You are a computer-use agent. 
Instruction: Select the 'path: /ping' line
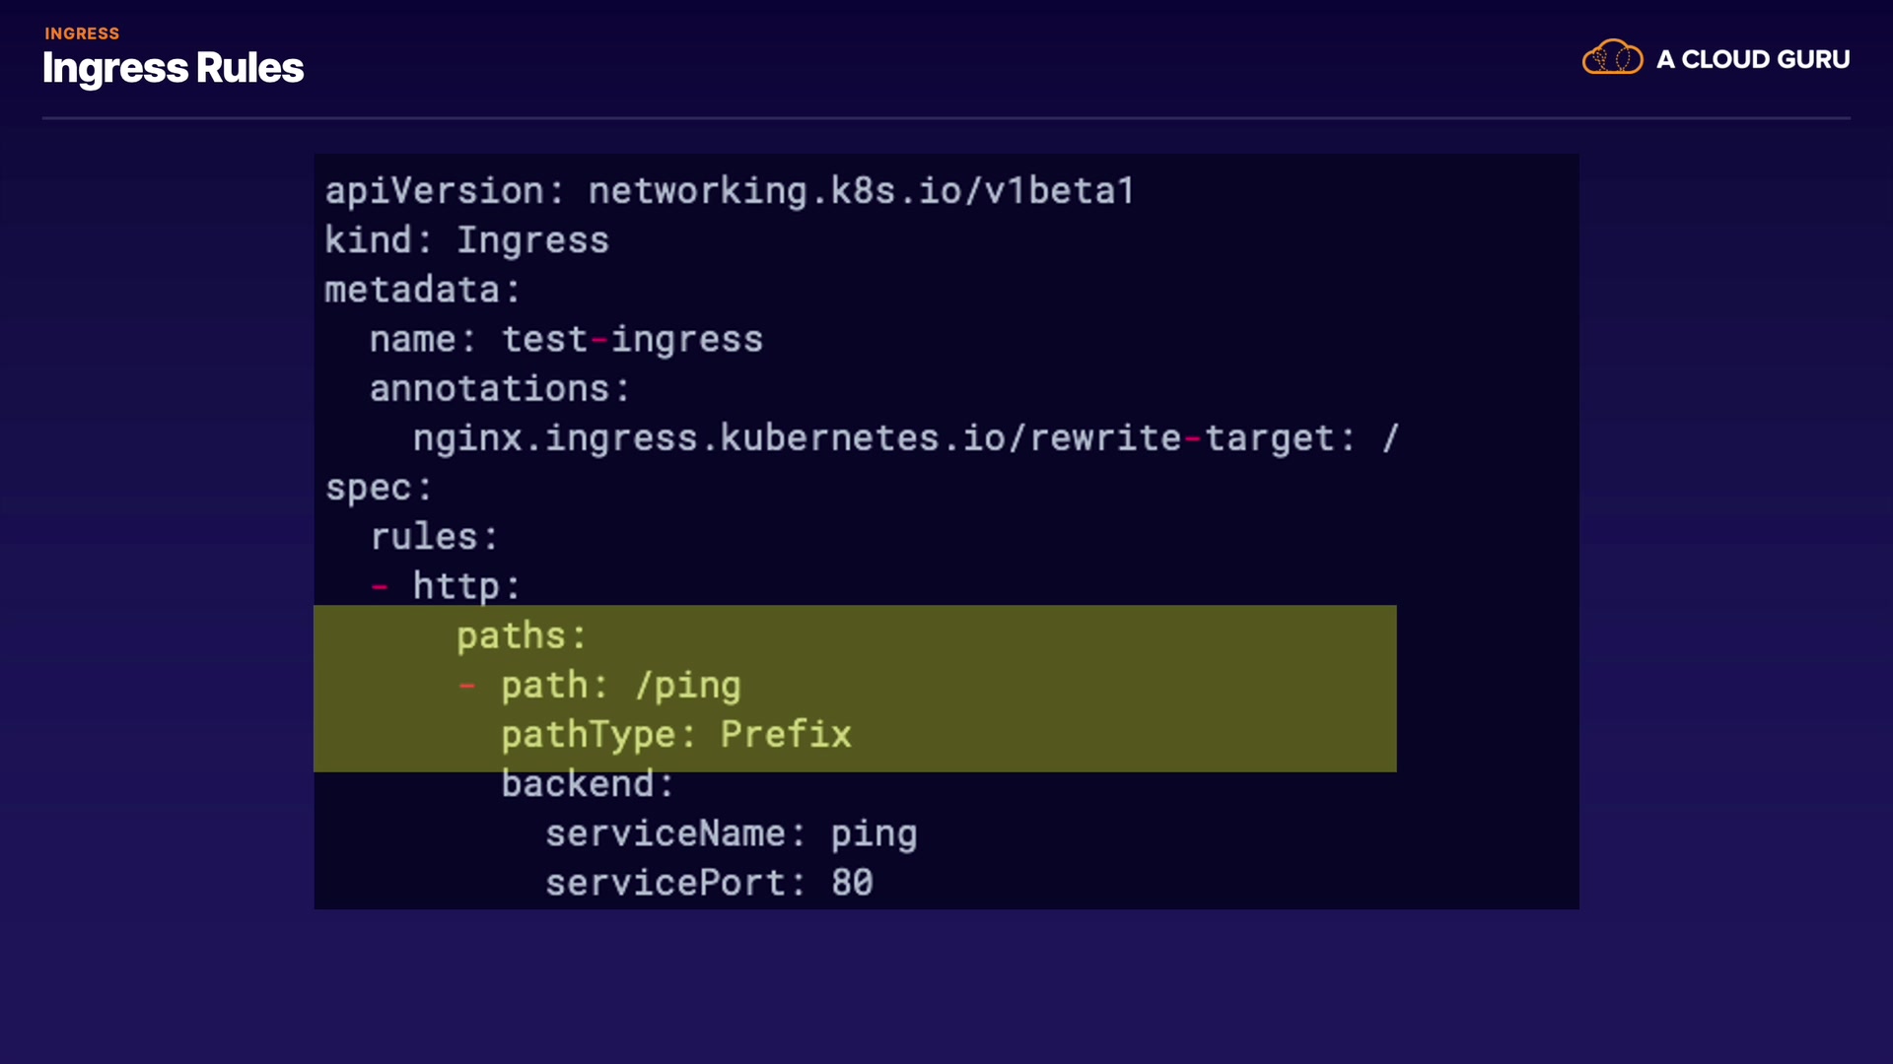(x=620, y=686)
